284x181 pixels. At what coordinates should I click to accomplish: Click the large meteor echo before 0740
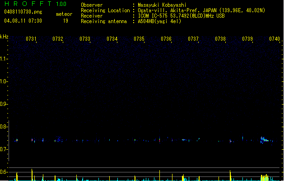pyautogui.click(x=265, y=140)
